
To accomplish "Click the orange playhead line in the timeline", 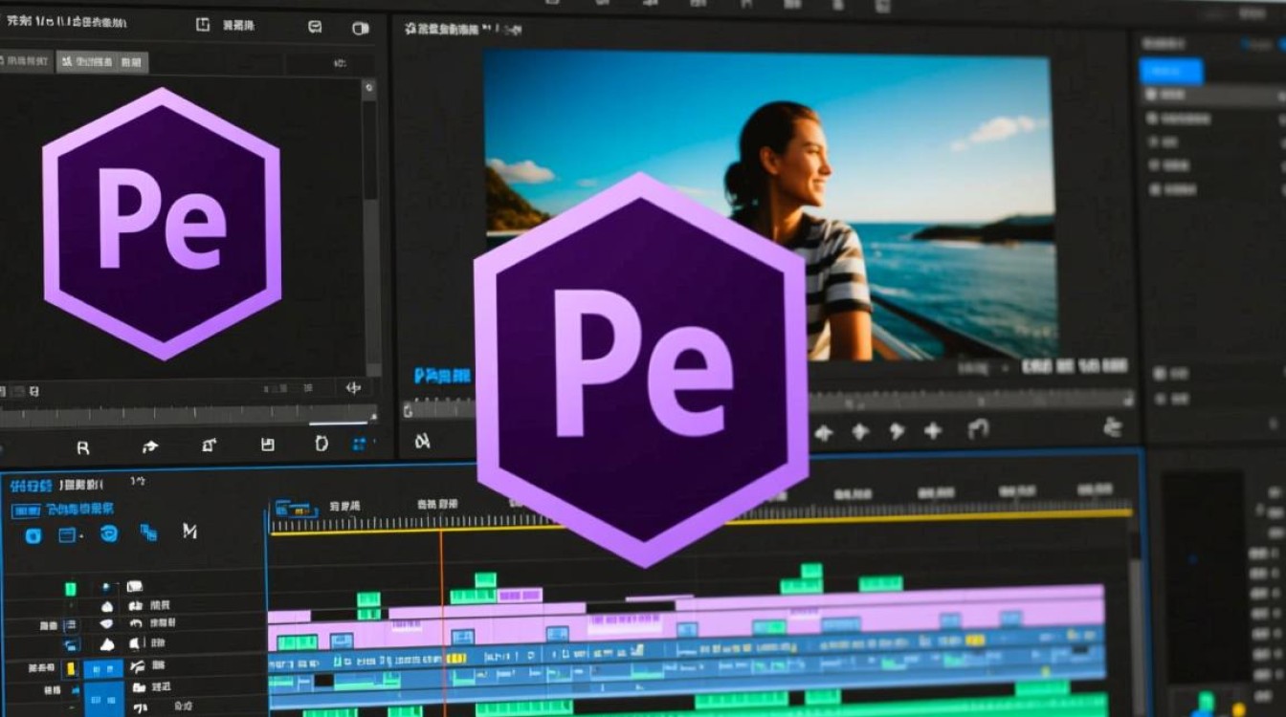I will point(442,621).
